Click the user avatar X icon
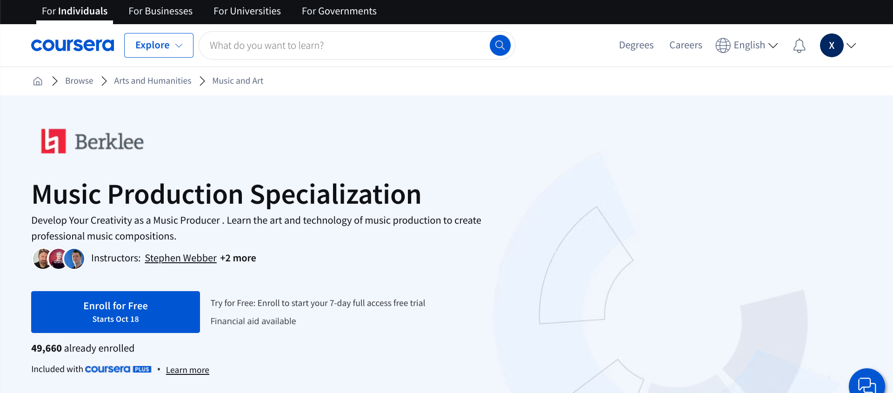This screenshot has width=893, height=393. pos(831,46)
